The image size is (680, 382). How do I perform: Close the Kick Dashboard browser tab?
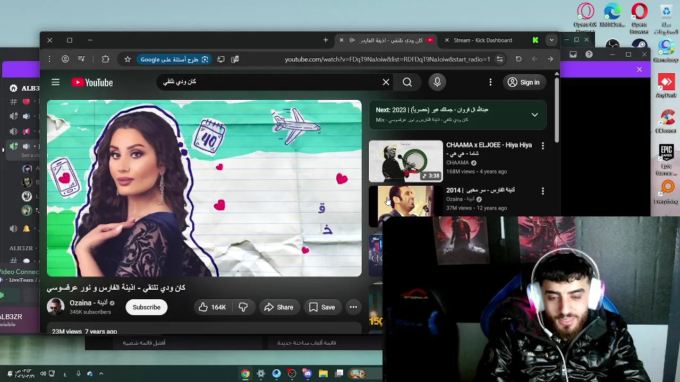[447, 40]
